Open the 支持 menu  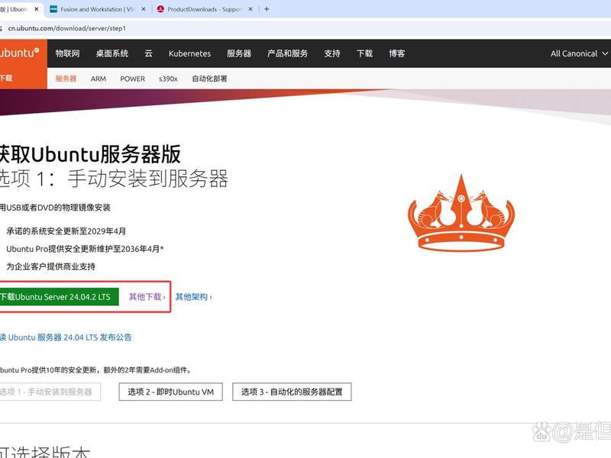click(332, 53)
